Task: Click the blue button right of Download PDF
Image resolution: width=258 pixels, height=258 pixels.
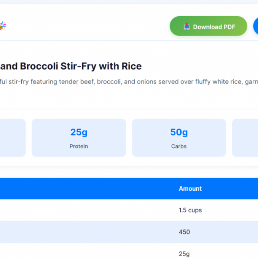Action: pyautogui.click(x=256, y=26)
